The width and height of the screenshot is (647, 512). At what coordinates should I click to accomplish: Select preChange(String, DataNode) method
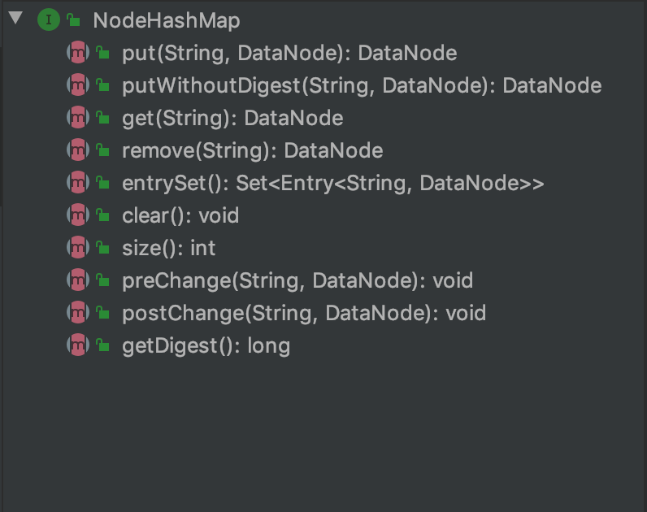[x=297, y=280]
